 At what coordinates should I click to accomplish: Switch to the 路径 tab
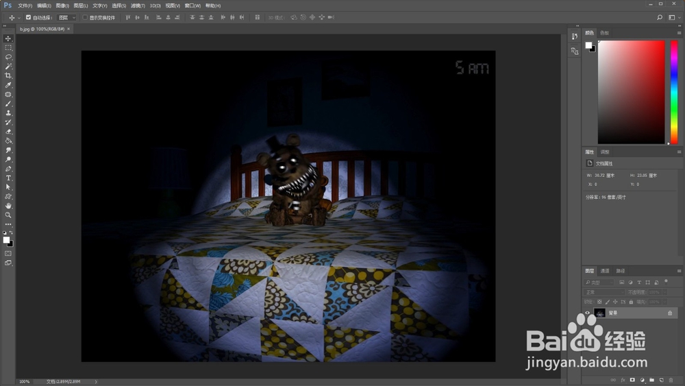(x=621, y=271)
